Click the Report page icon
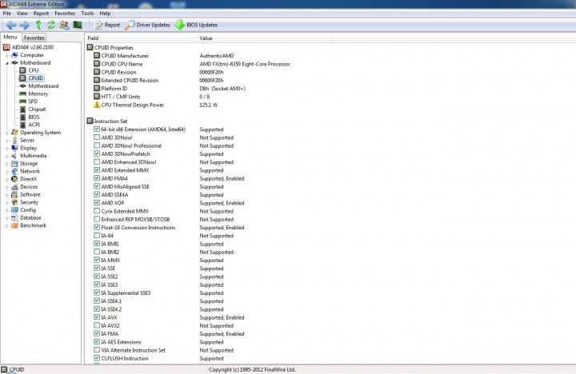The width and height of the screenshot is (576, 374). point(98,25)
